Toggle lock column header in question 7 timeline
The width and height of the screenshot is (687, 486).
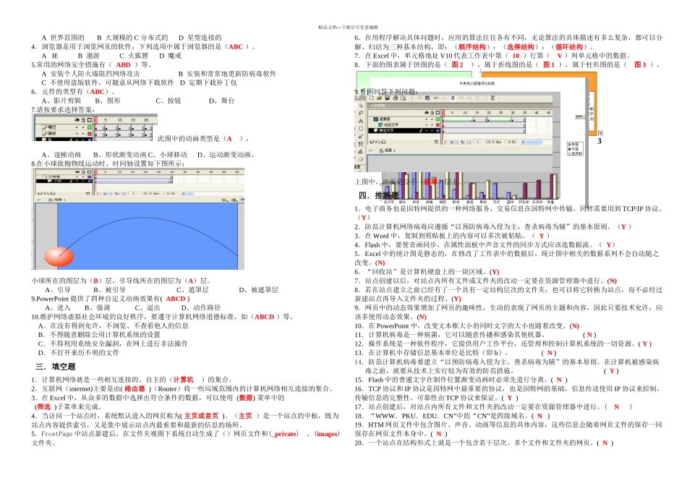(83, 120)
